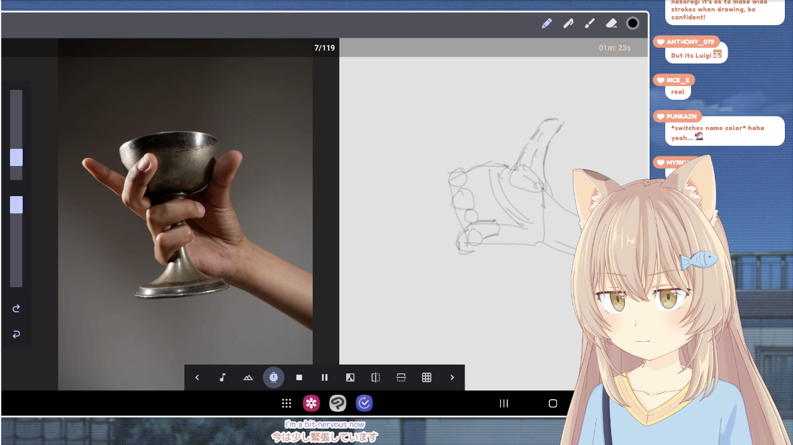Open the music note options
Screen dimensions: 793x445
pos(222,378)
